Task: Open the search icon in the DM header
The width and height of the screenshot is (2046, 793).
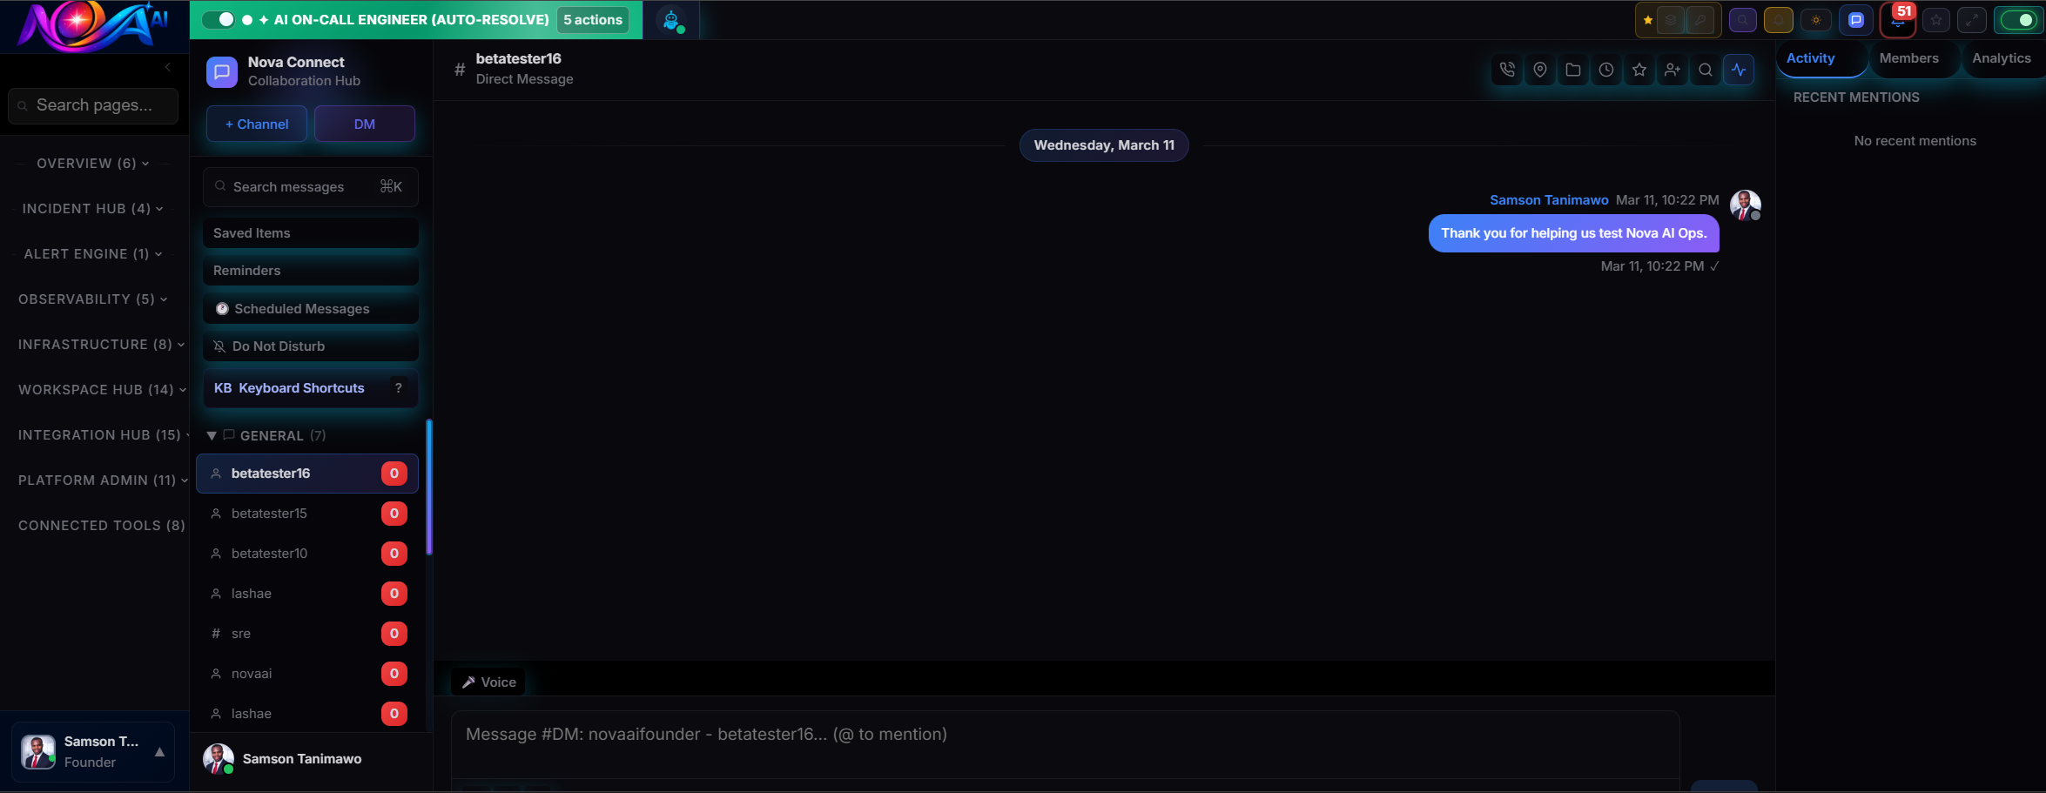Action: click(x=1706, y=70)
